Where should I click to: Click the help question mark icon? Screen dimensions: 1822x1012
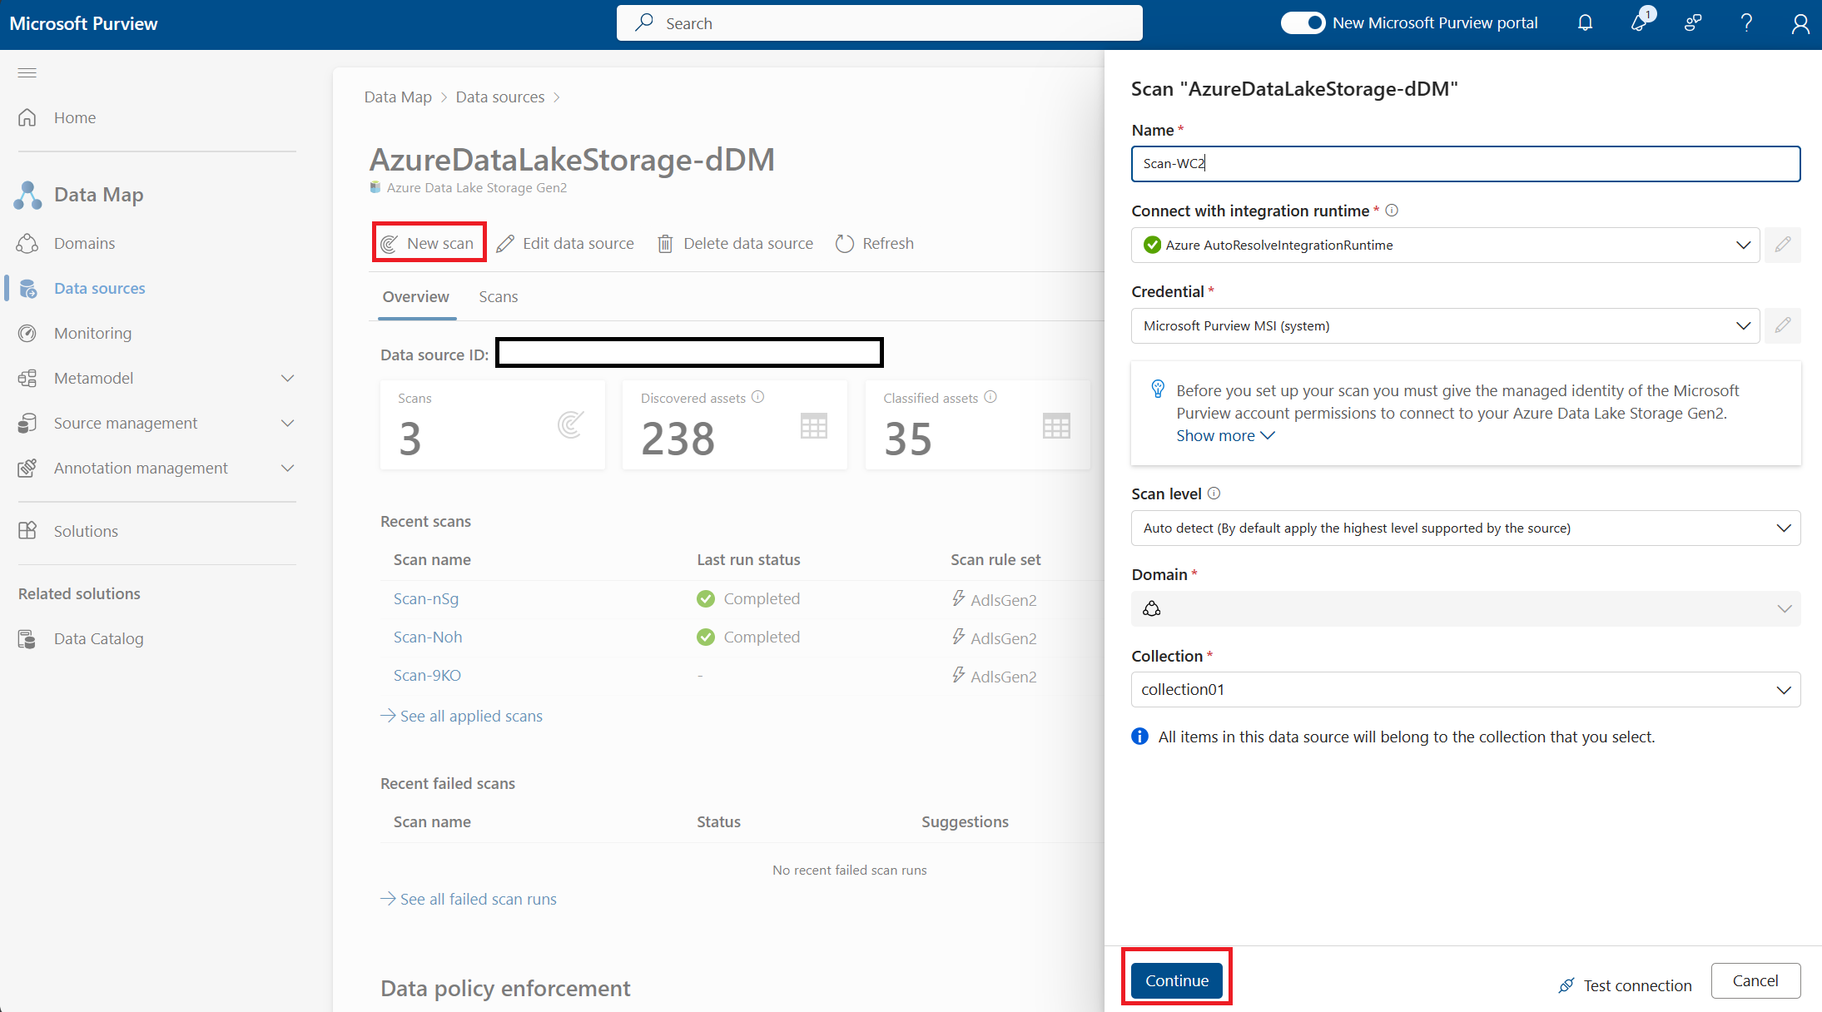coord(1745,22)
